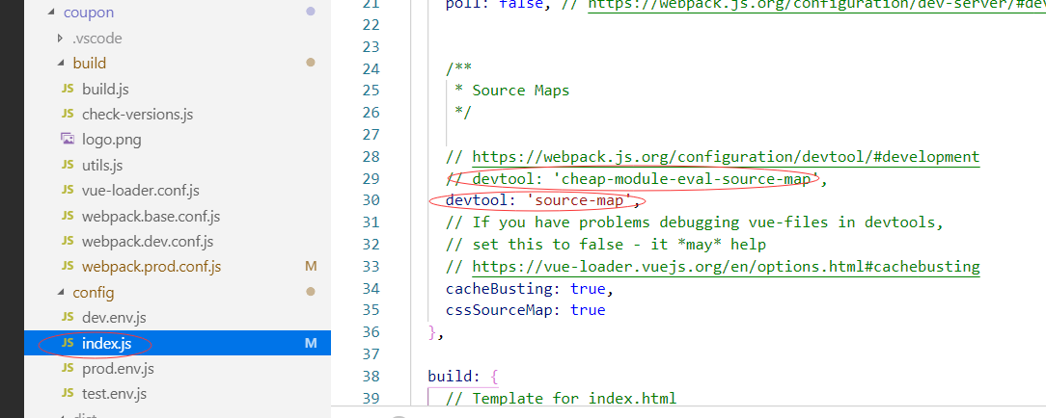The image size is (1046, 418).
Task: Open vue-loader cachebusting options link
Action: (x=726, y=267)
